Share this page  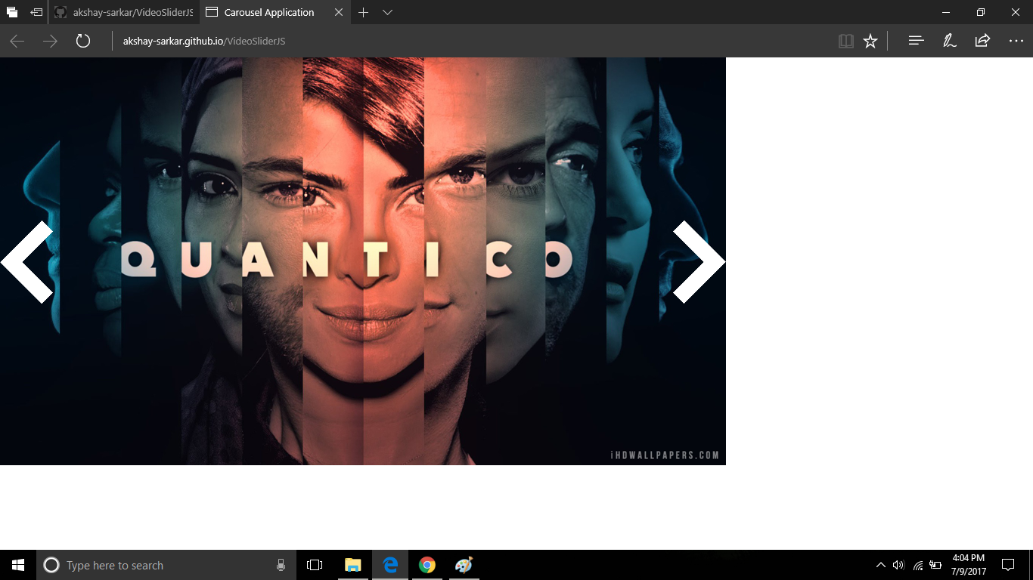coord(982,41)
